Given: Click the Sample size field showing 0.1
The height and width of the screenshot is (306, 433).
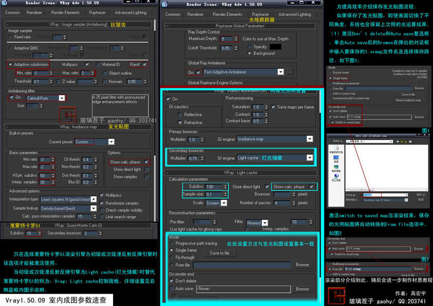Looking at the screenshot, I should click(x=214, y=194).
